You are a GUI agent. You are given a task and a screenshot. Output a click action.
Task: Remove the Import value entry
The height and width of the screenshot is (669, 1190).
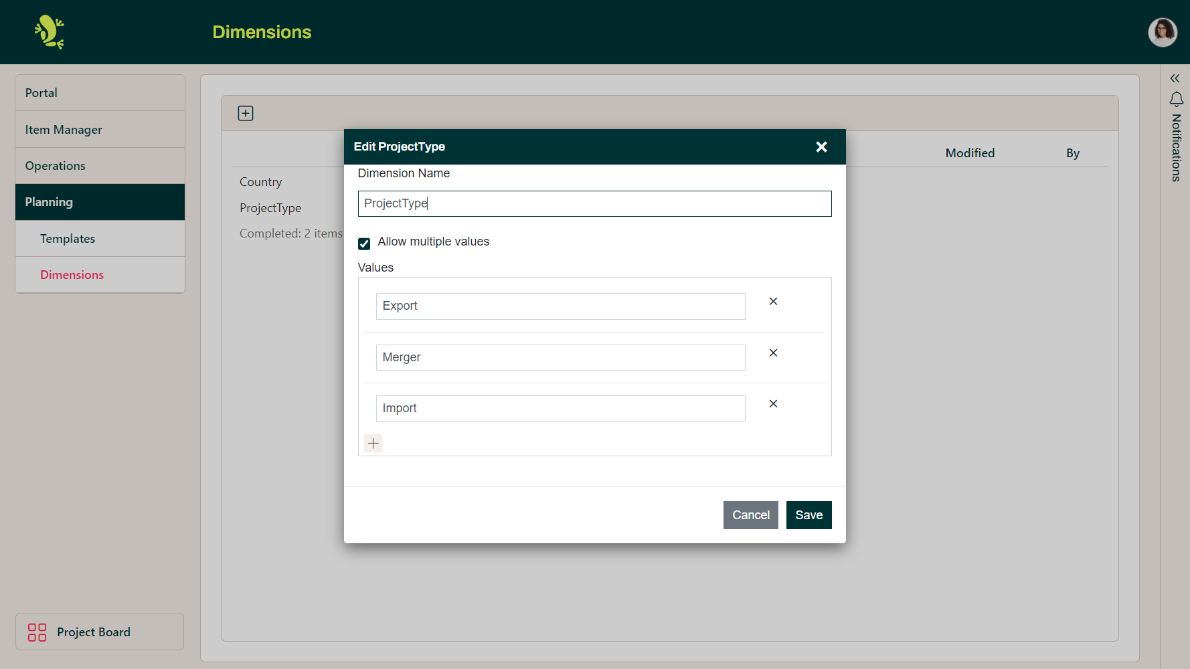coord(773,404)
